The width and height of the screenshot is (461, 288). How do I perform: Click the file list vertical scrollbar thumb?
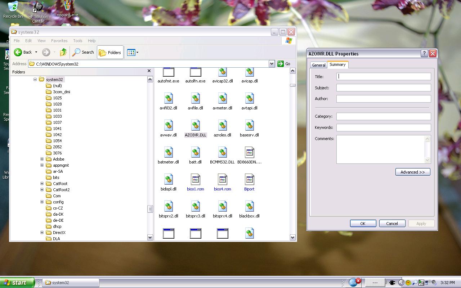[x=292, y=85]
